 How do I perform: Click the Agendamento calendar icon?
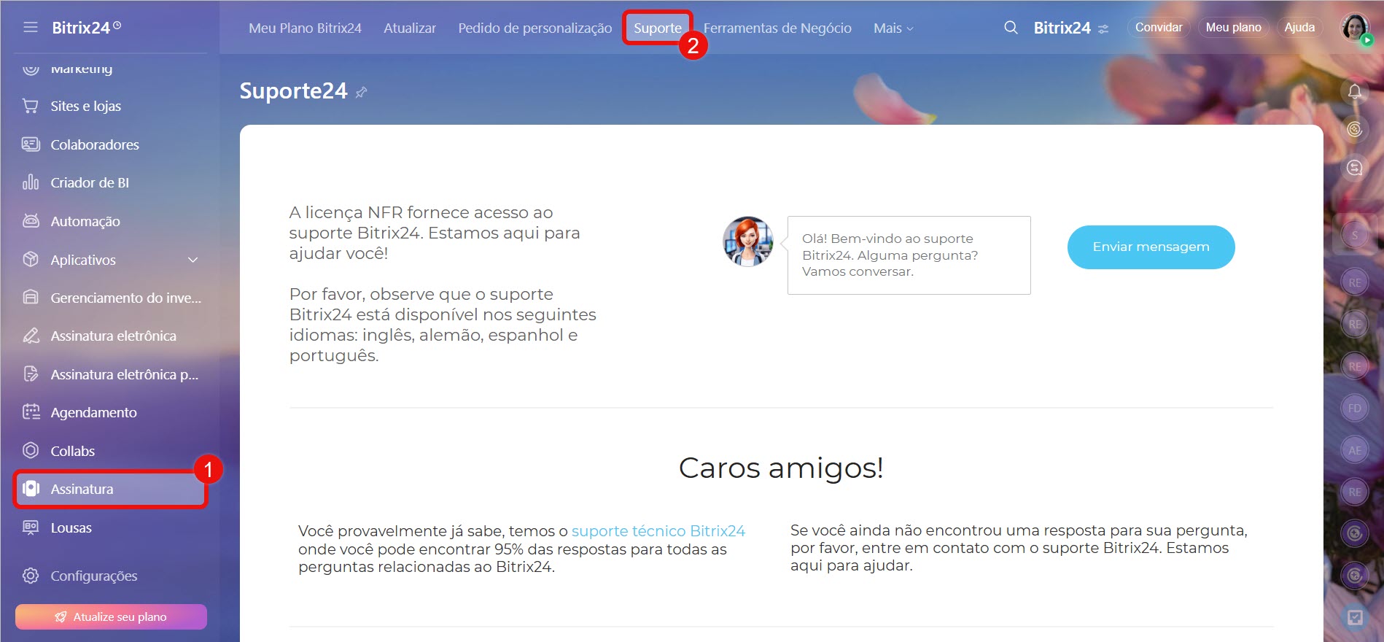pos(31,412)
